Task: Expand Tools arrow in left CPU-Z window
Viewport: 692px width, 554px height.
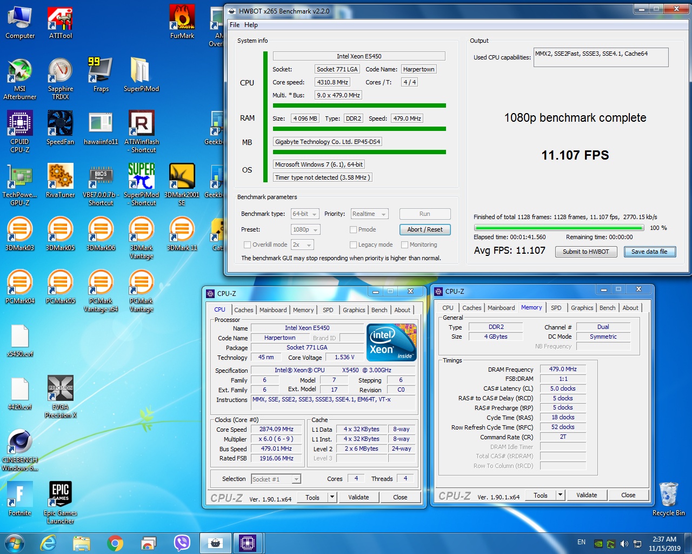Action: coord(332,497)
